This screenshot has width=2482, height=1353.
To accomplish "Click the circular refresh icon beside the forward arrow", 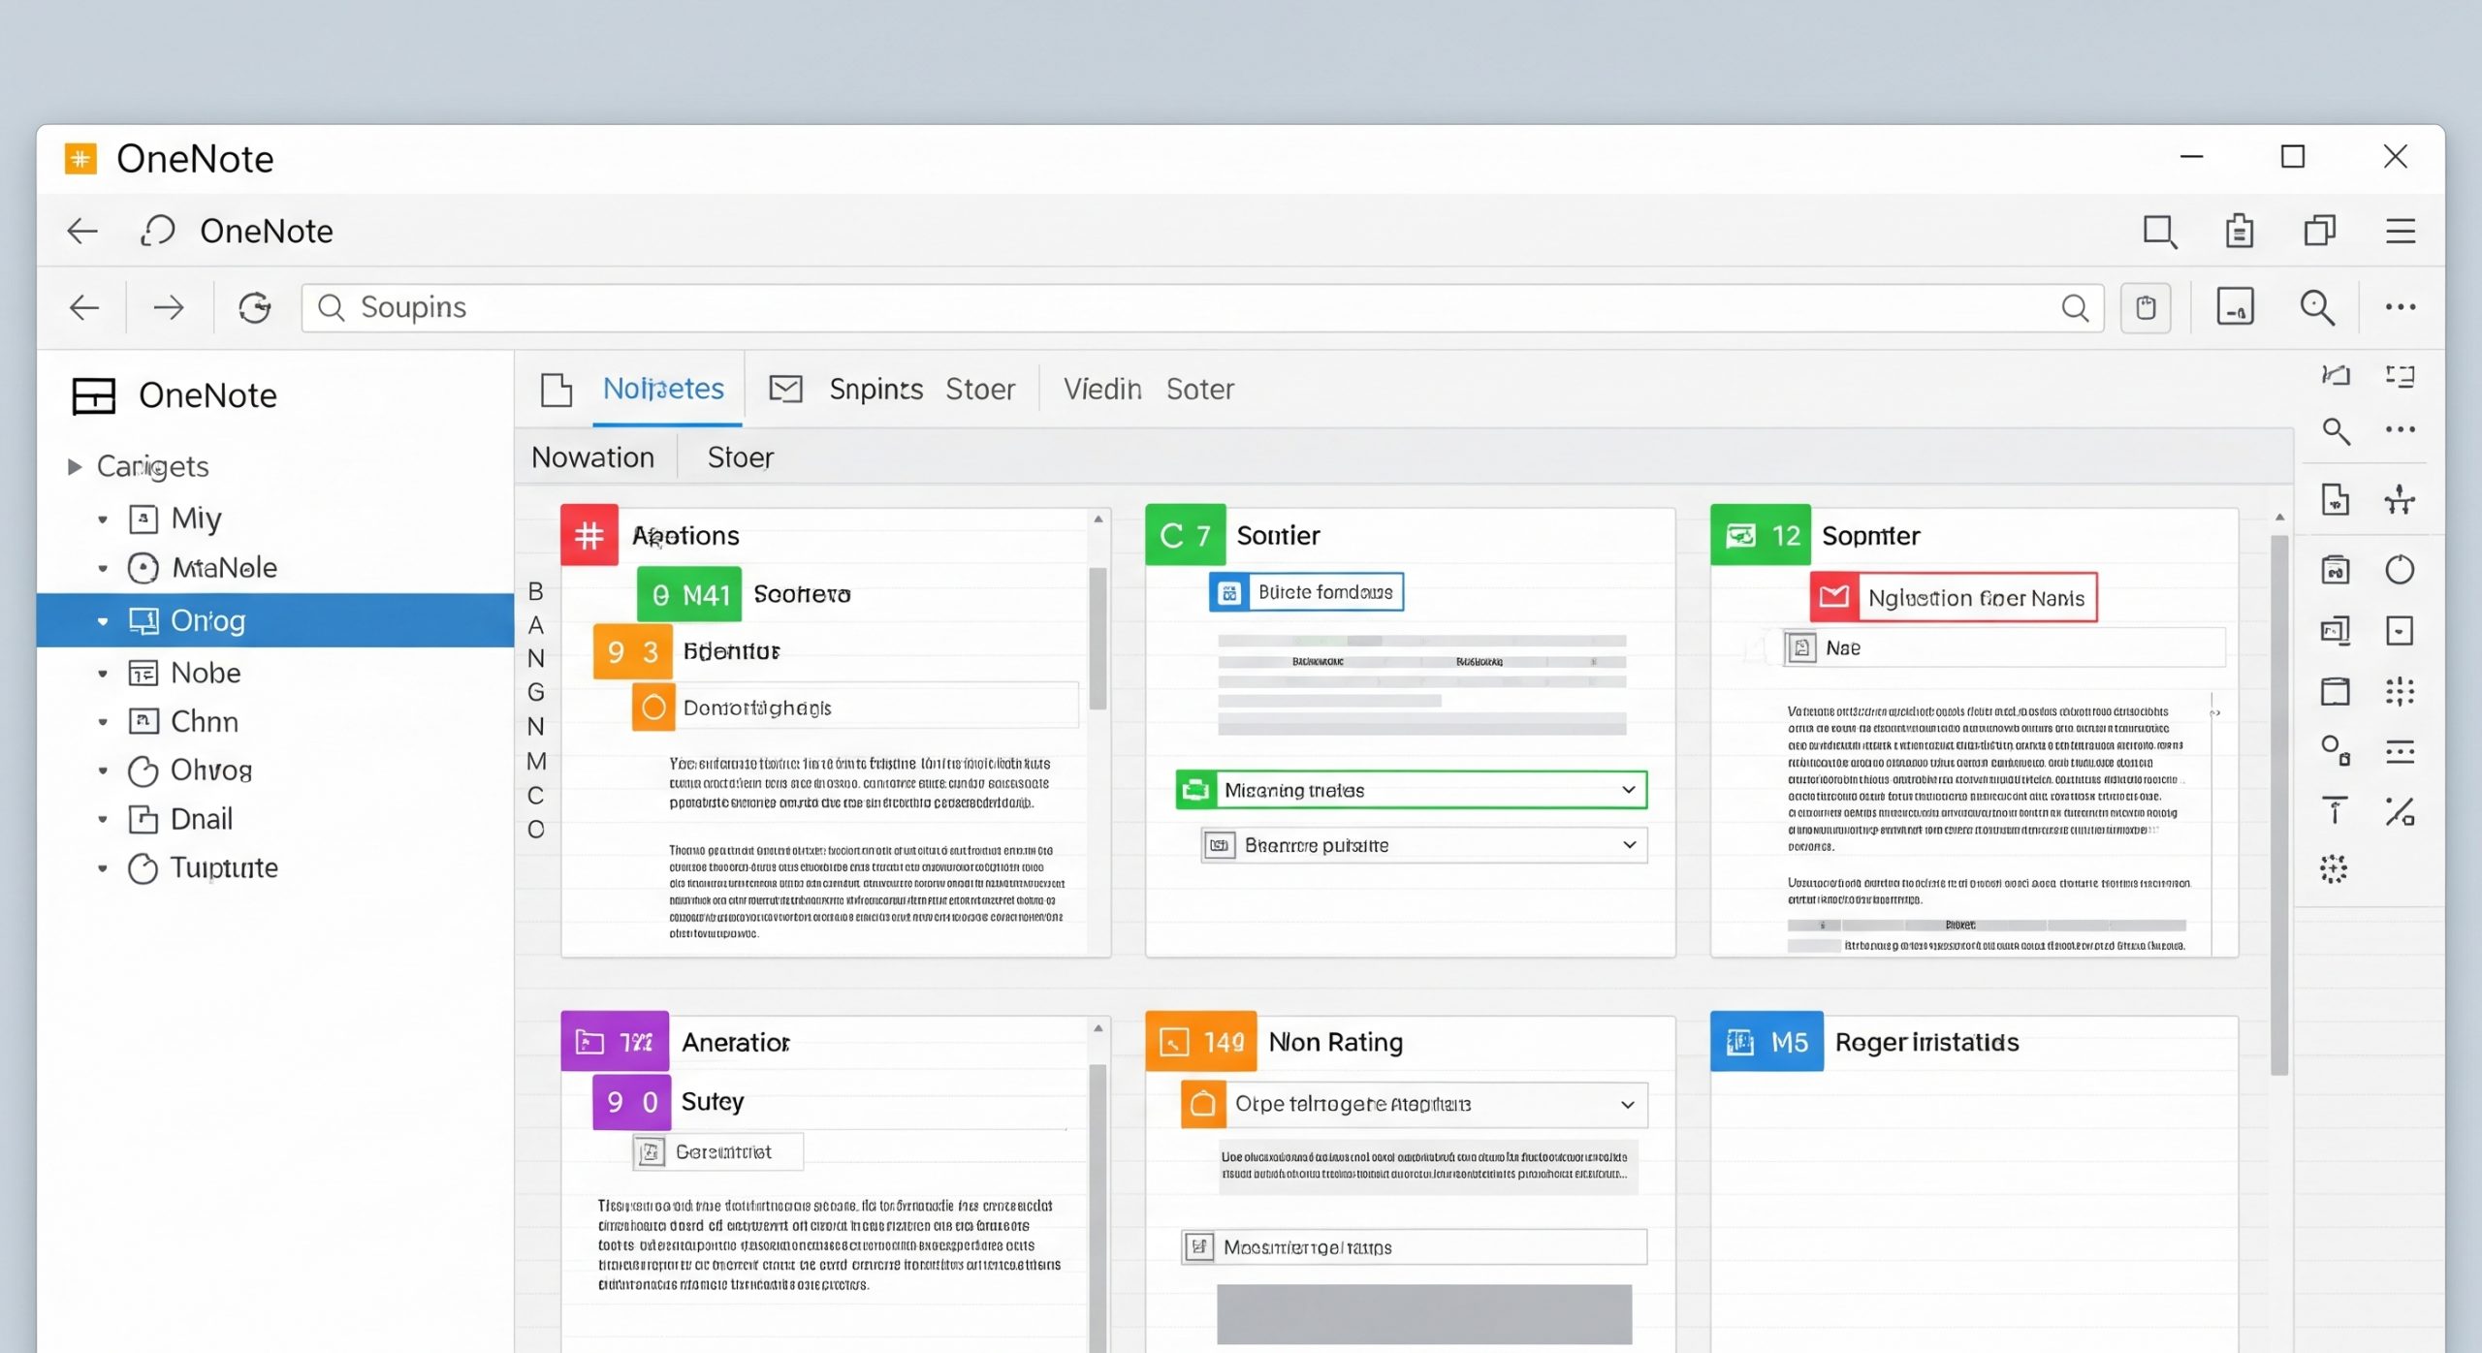I will point(254,307).
